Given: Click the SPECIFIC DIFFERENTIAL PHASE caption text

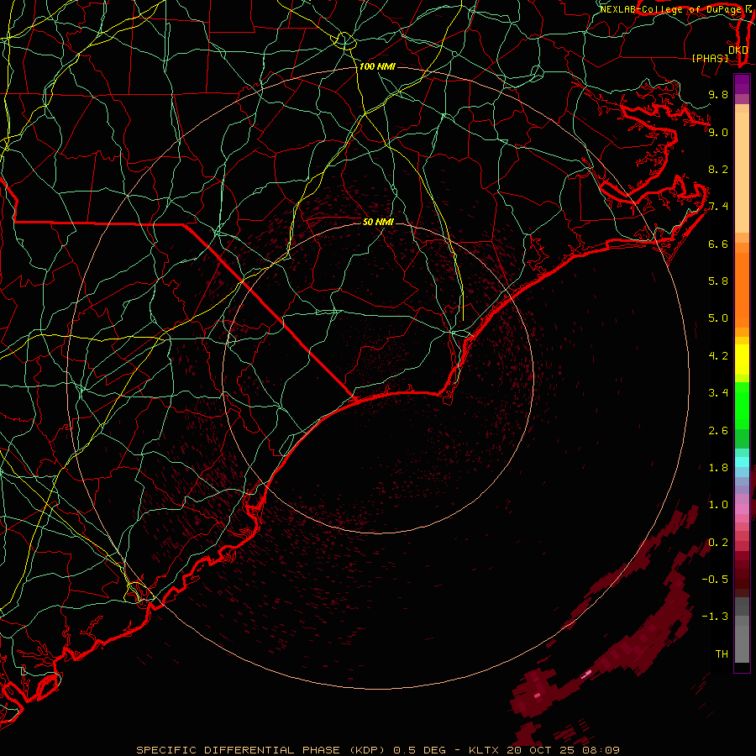Looking at the screenshot, I should coord(239,750).
